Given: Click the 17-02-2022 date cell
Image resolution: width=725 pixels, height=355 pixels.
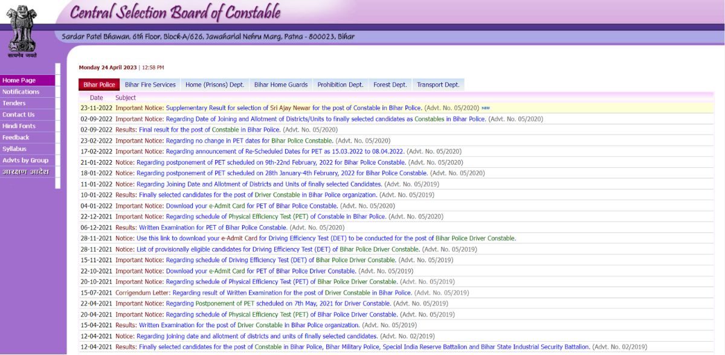Looking at the screenshot, I should click(x=97, y=152).
